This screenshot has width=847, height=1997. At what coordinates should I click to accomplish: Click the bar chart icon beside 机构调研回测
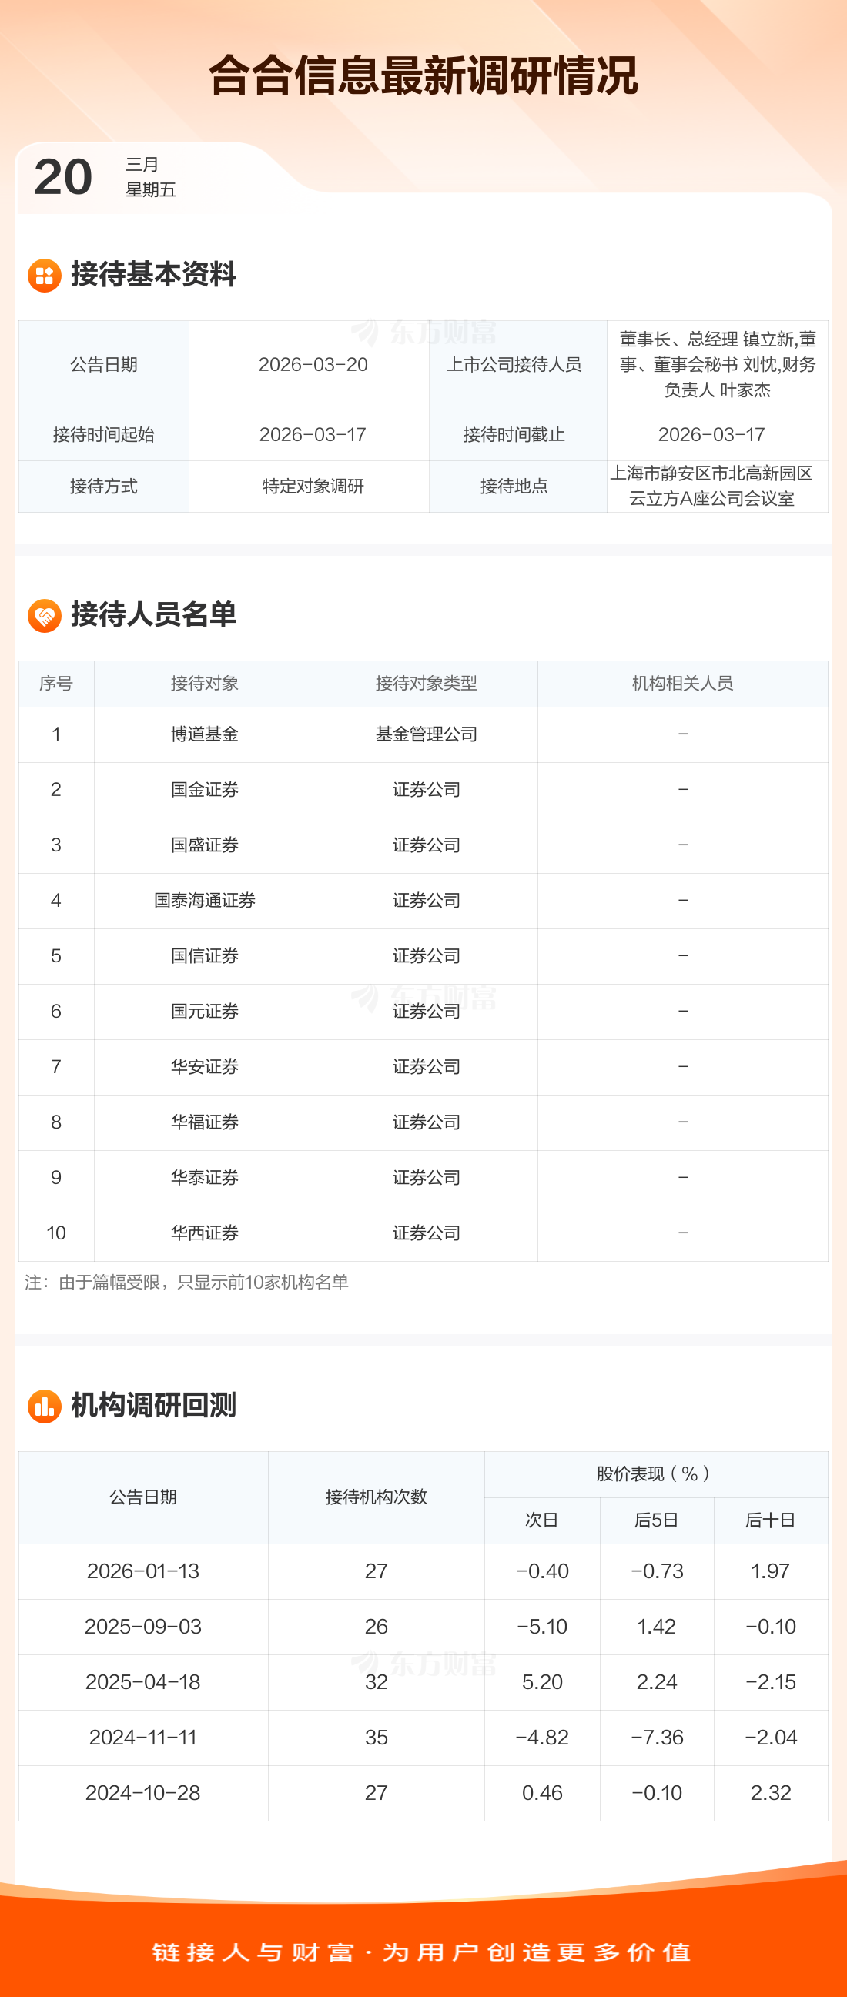coord(44,1406)
